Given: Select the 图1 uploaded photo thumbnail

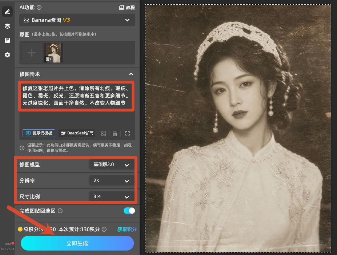Looking at the screenshot, I should pyautogui.click(x=53, y=53).
